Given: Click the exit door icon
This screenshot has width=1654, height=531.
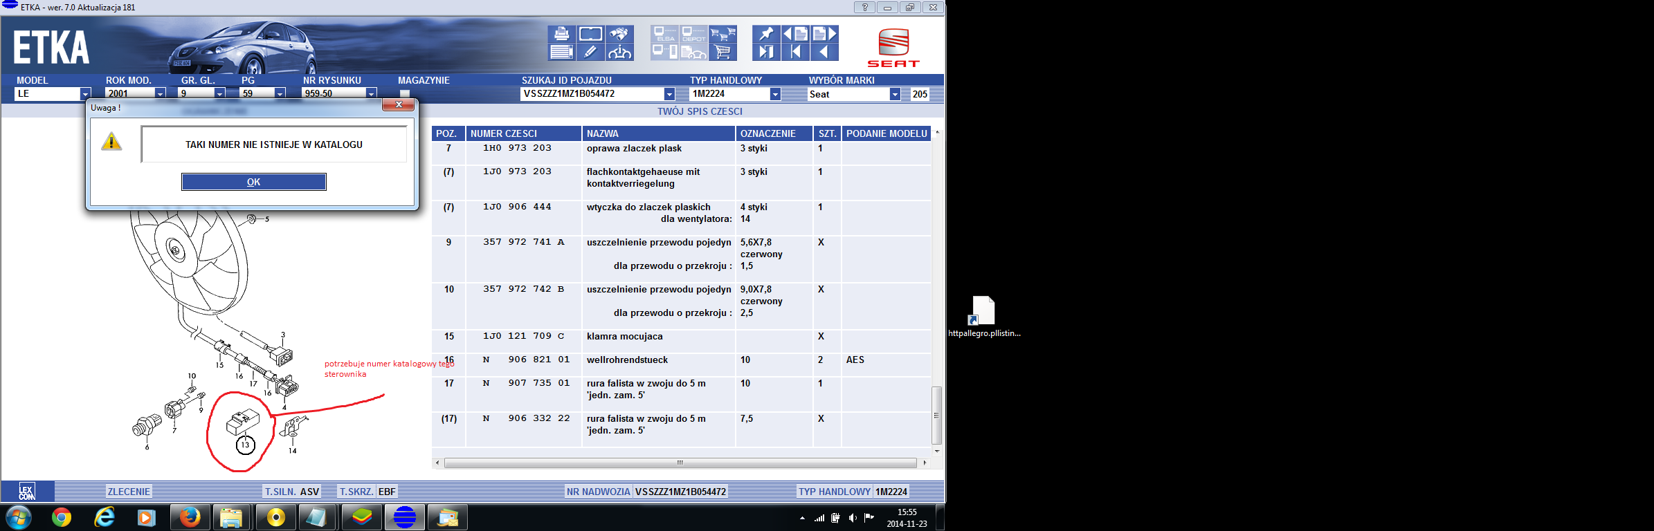Looking at the screenshot, I should (x=766, y=52).
